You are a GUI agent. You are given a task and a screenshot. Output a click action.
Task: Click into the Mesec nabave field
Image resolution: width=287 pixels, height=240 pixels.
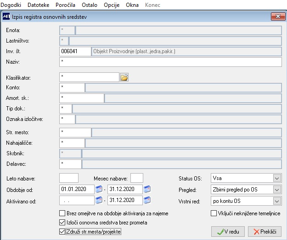[137, 178]
